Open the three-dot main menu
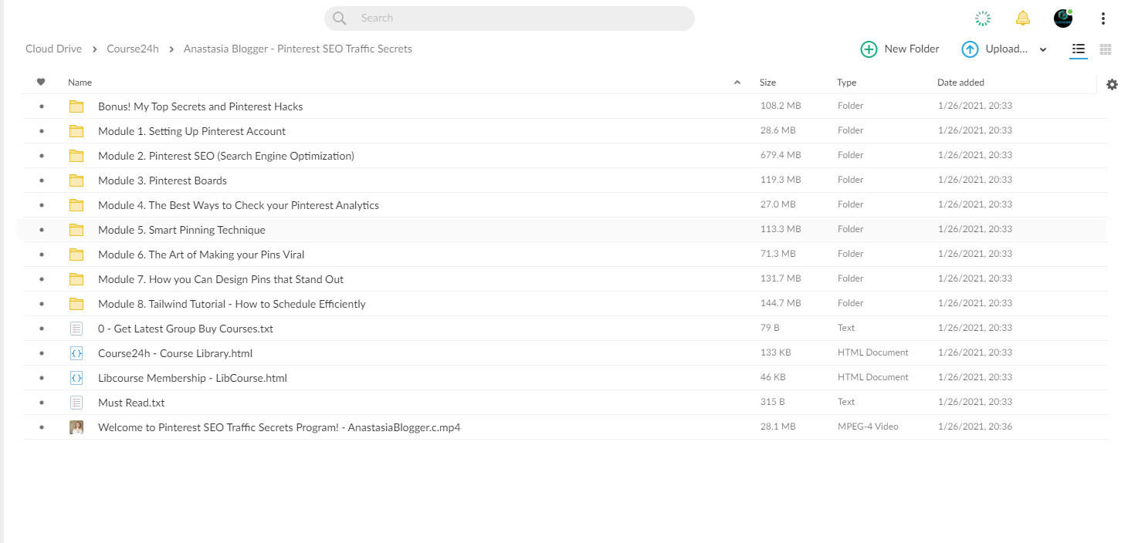1128x543 pixels. click(x=1103, y=19)
